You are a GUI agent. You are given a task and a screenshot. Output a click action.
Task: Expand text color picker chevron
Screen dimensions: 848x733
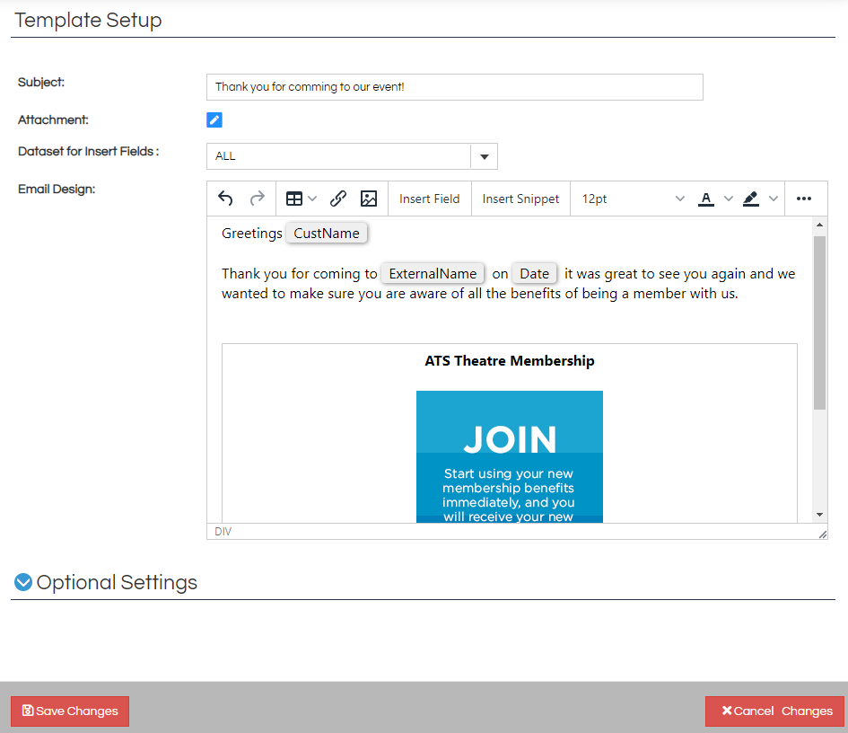728,199
